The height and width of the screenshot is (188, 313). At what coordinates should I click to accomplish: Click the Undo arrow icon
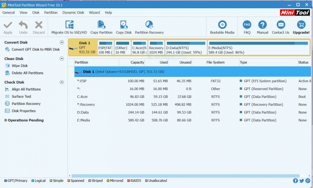pyautogui.click(x=23, y=25)
